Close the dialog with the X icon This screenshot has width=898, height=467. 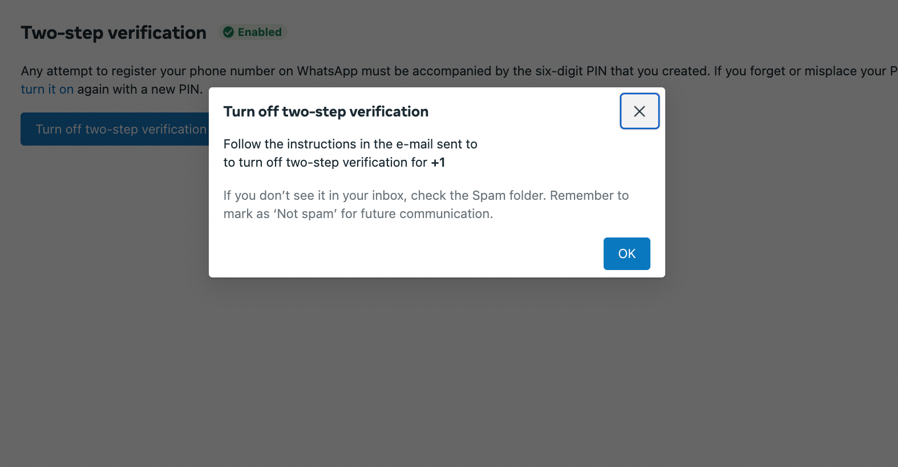pyautogui.click(x=640, y=111)
